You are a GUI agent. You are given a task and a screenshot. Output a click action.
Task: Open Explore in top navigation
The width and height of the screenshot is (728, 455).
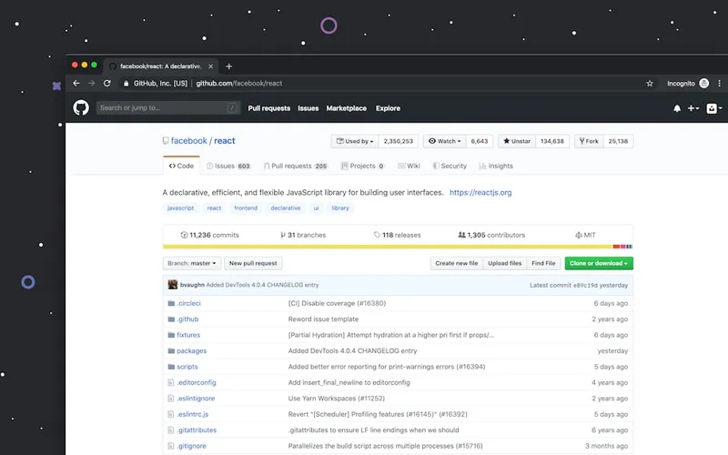[389, 108]
